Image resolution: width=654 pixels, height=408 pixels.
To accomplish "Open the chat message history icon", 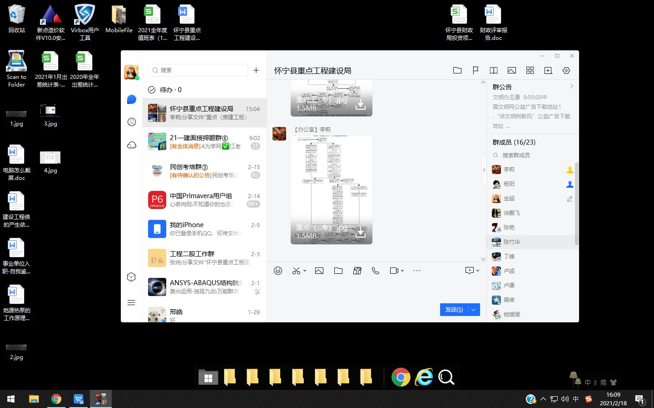I will click(x=470, y=270).
